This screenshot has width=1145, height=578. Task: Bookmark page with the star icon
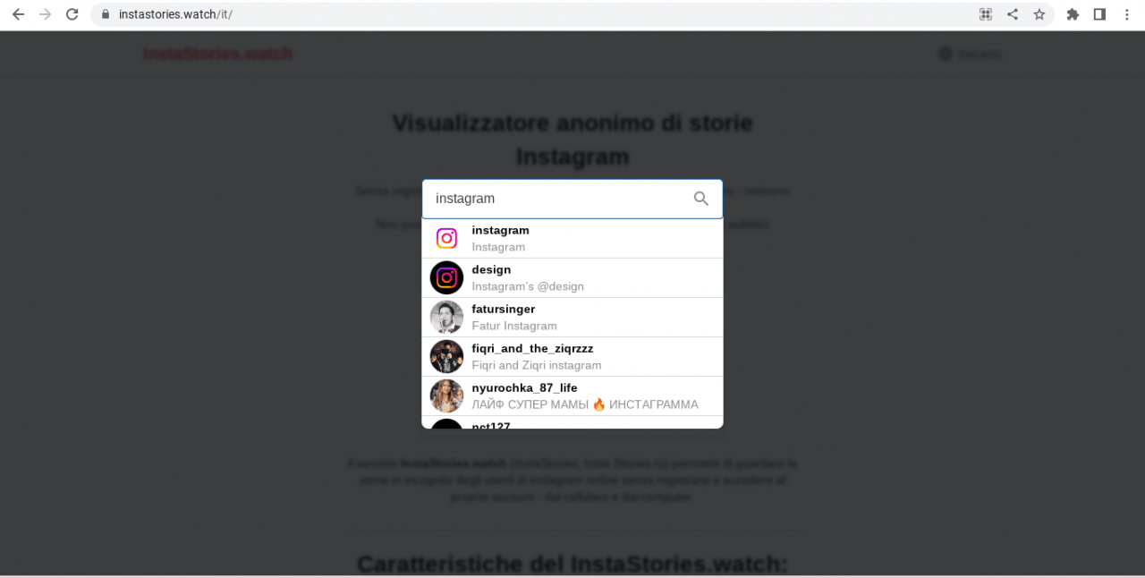pyautogui.click(x=1039, y=14)
